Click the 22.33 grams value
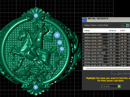Image resolution: width=130 pixels, height=97 pixels. [112, 56]
